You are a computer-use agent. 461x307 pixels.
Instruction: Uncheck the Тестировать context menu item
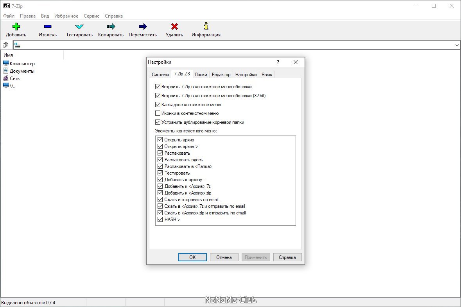click(x=160, y=173)
